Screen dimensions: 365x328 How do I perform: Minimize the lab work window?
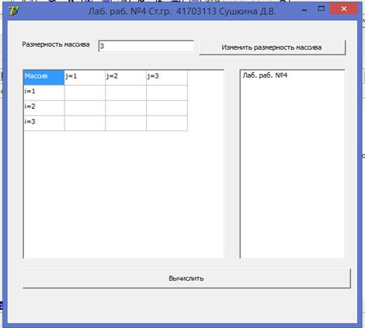pos(304,9)
